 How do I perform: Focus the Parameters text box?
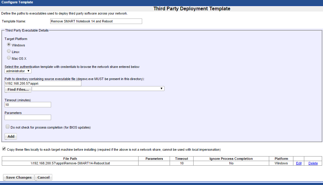tap(28, 117)
